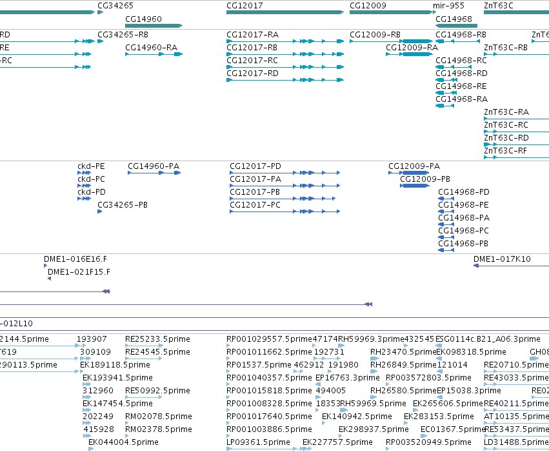Click EST RE50992.5prime label
Viewport: 549px width, 452px height.
tap(157, 391)
